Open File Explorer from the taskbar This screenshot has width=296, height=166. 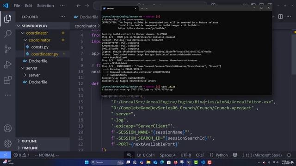148,162
